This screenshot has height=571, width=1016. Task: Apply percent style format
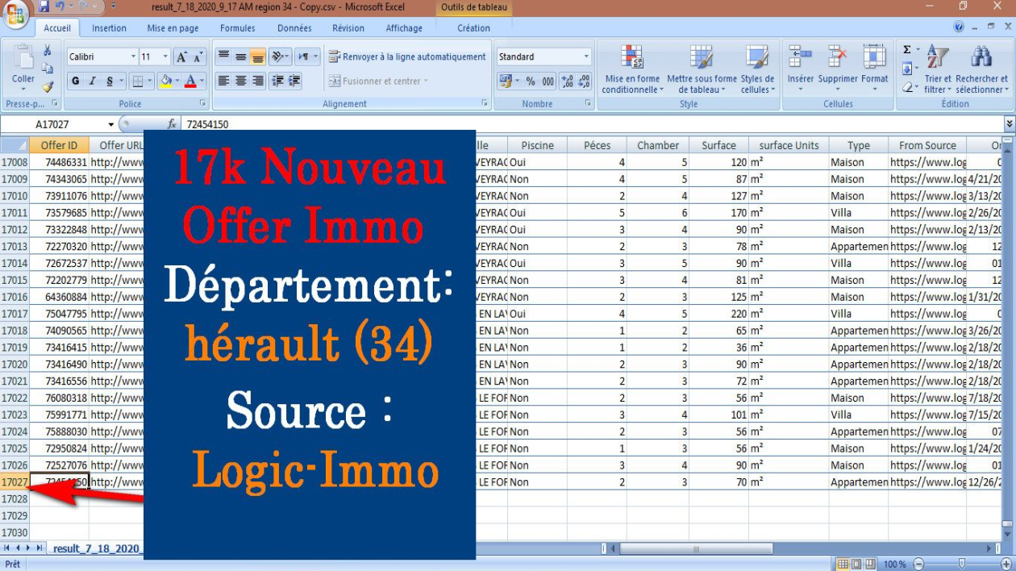(530, 81)
